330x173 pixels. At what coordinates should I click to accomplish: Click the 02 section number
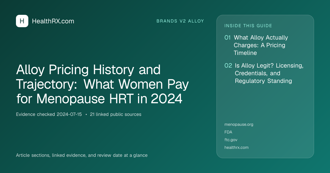tap(228, 66)
